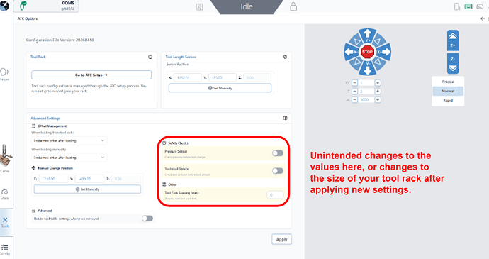The width and height of the screenshot is (489, 259).
Task: Select the Normal jog preset
Action: [x=448, y=92]
